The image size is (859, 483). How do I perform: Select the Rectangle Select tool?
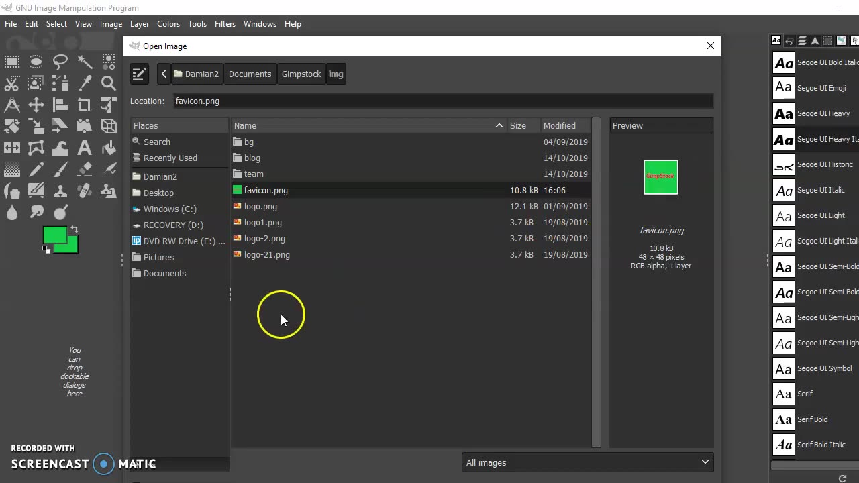coord(12,62)
